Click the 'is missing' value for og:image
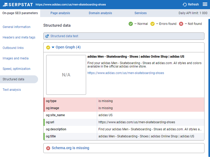 click(x=106, y=108)
